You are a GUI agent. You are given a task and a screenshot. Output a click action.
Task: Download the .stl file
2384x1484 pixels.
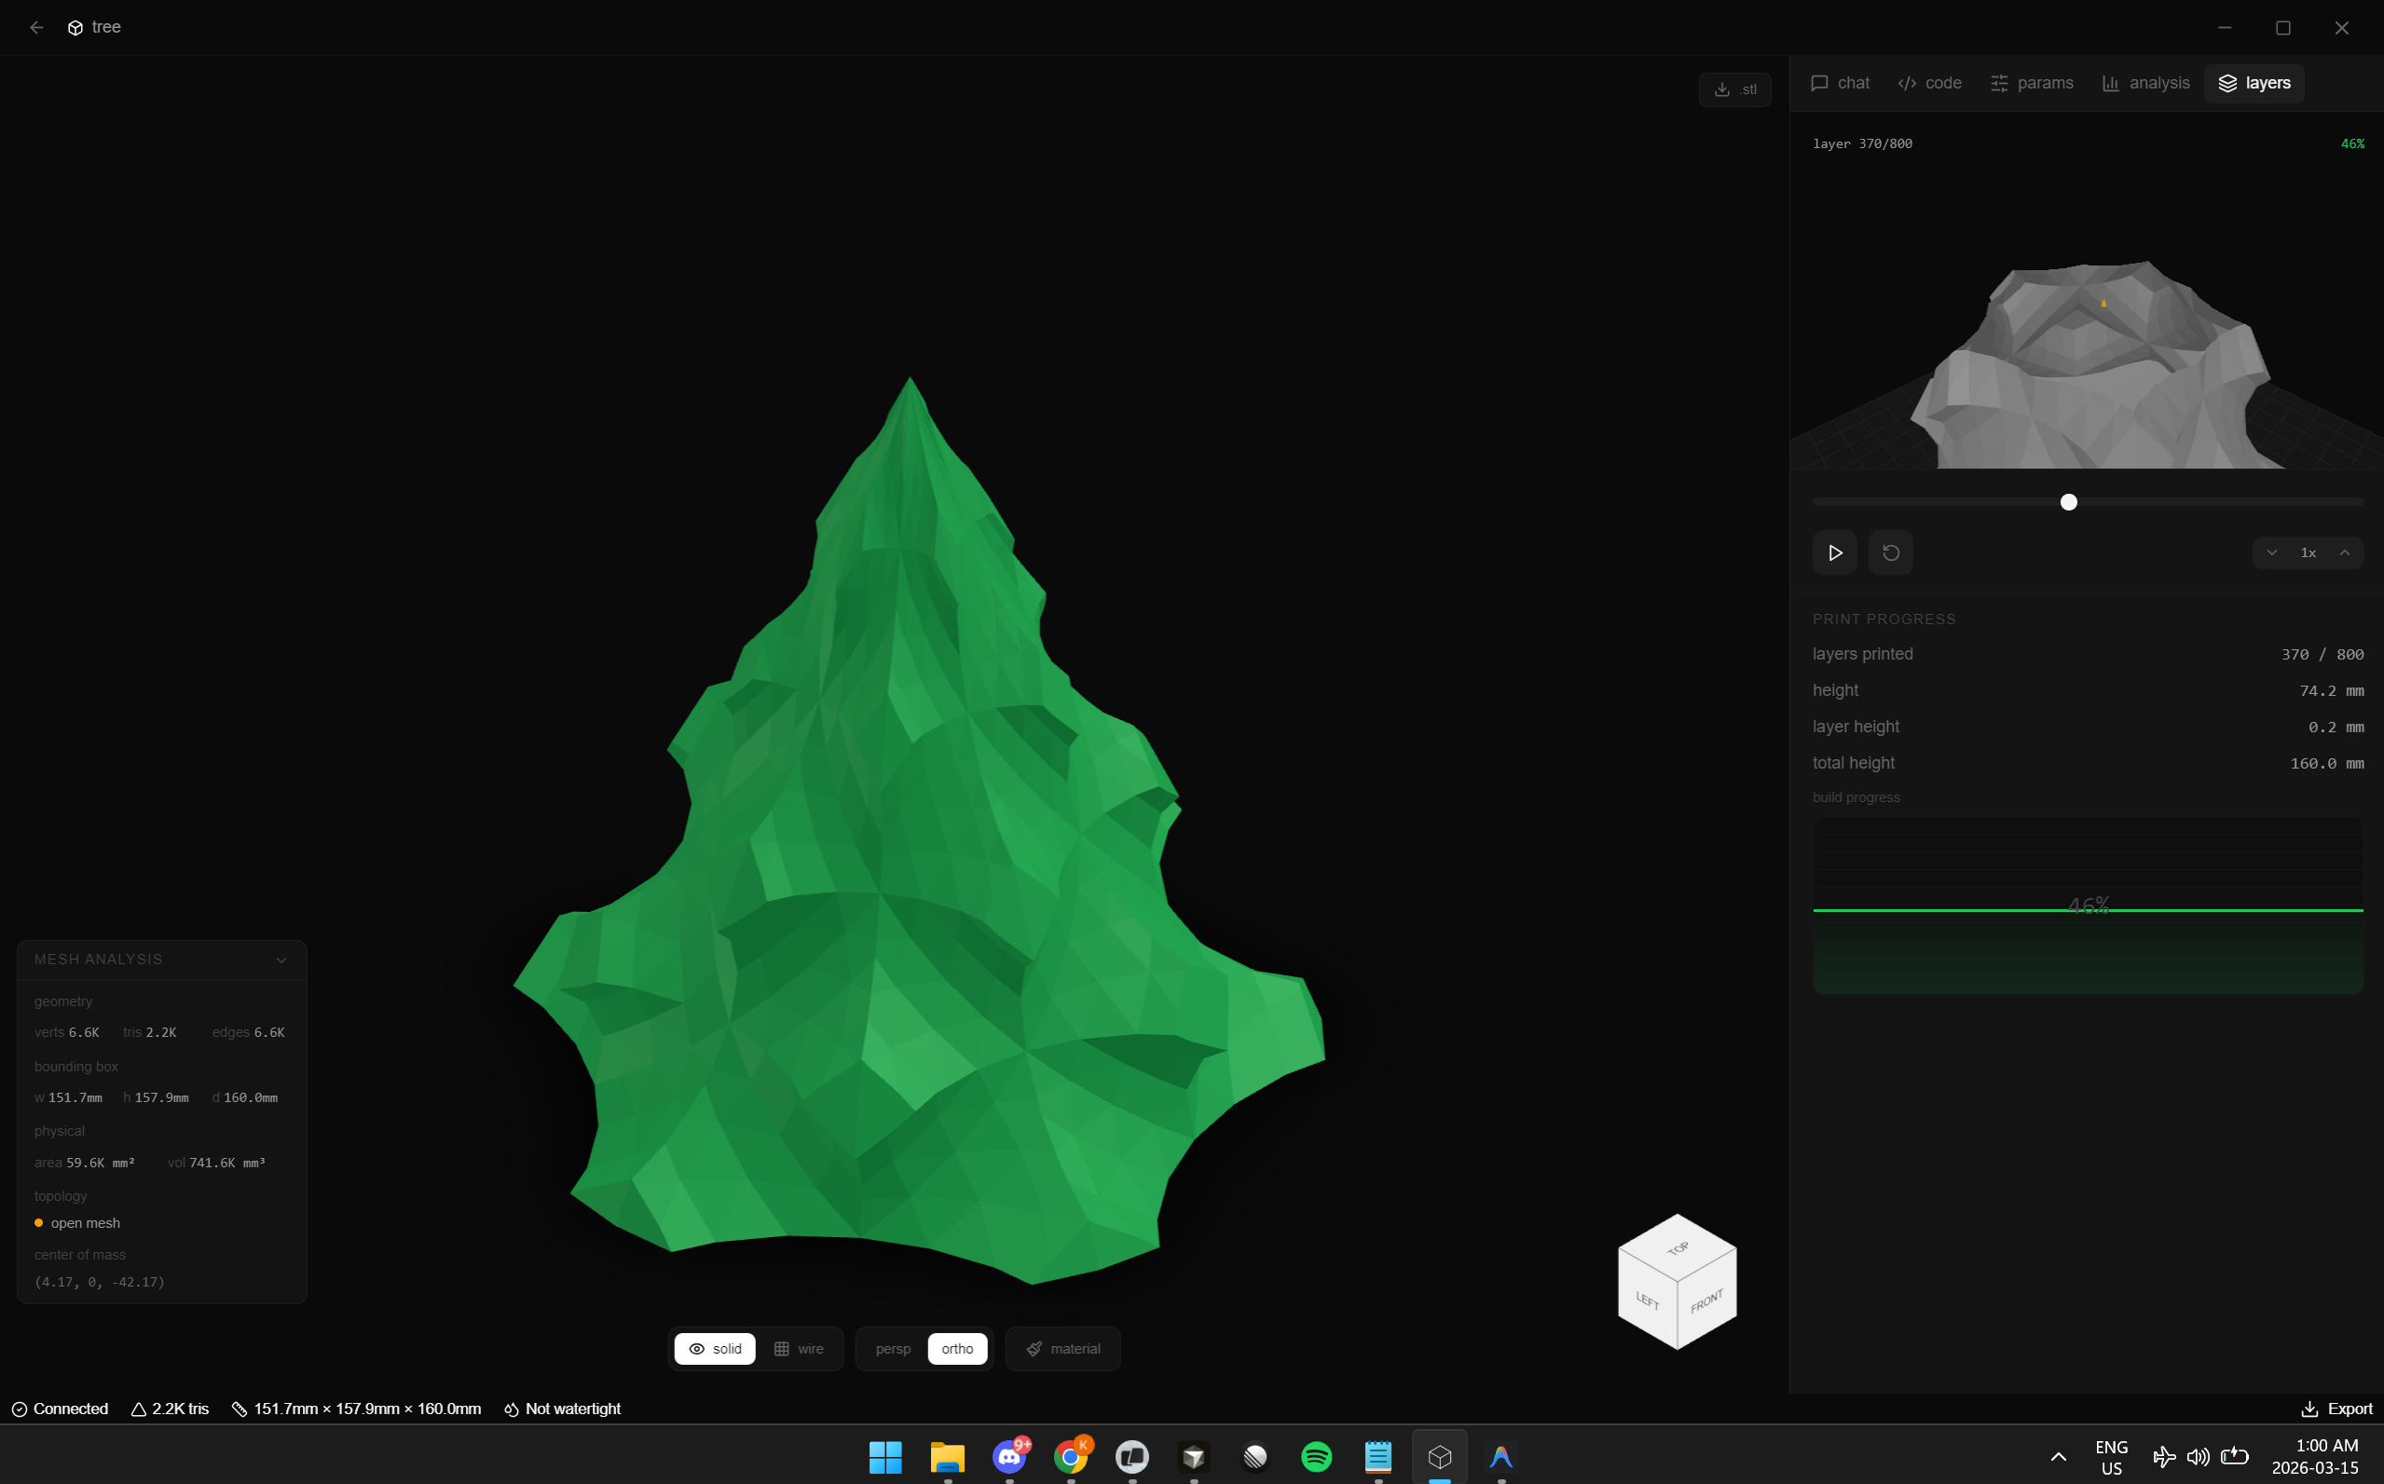click(1734, 89)
